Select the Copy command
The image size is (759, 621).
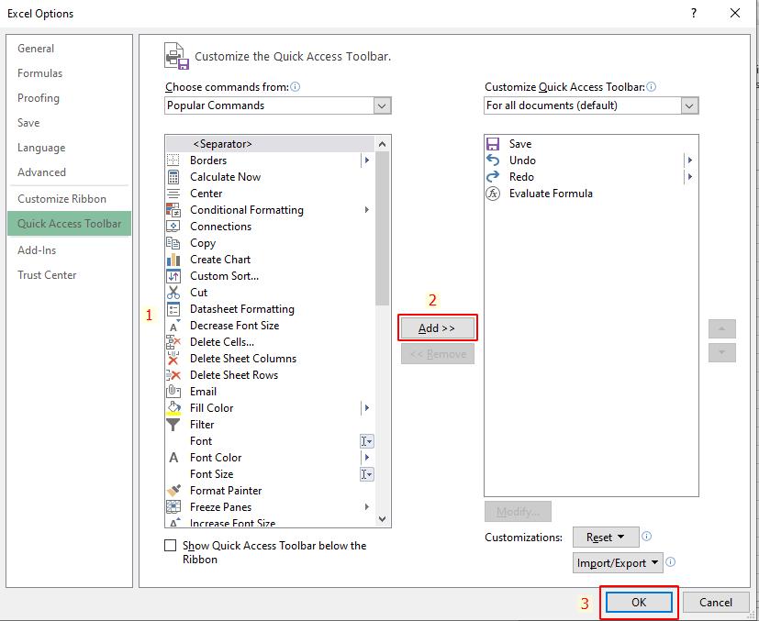point(203,243)
